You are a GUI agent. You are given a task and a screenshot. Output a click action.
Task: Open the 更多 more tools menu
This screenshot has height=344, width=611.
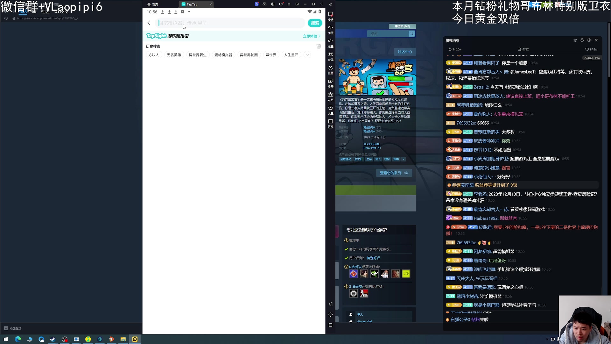pos(331,123)
